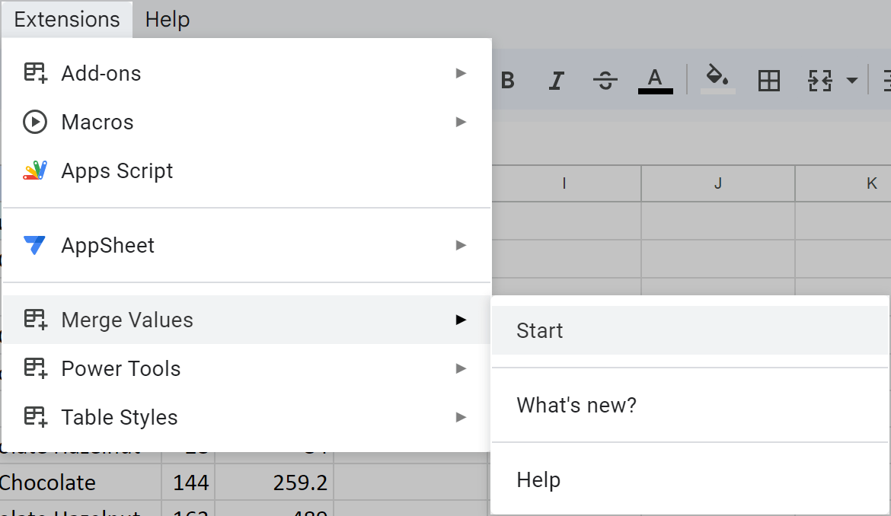Open the Help menu

[x=167, y=19]
